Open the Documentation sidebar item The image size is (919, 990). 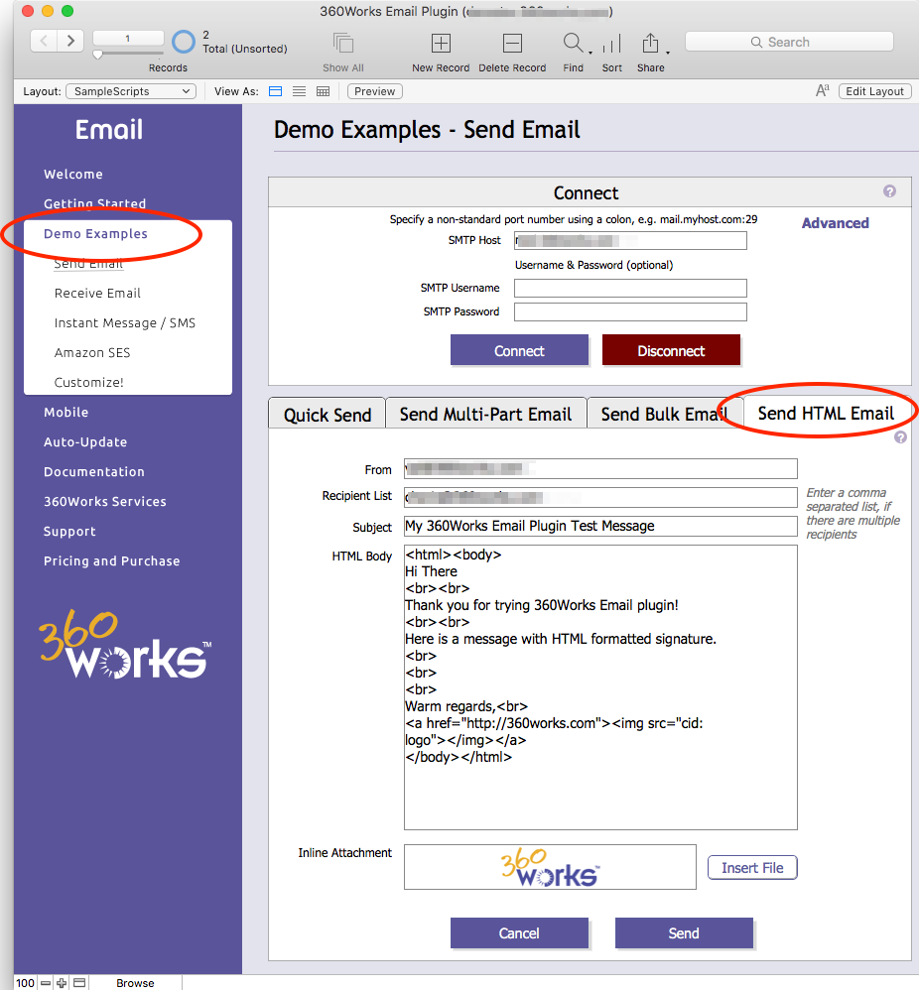tap(94, 471)
